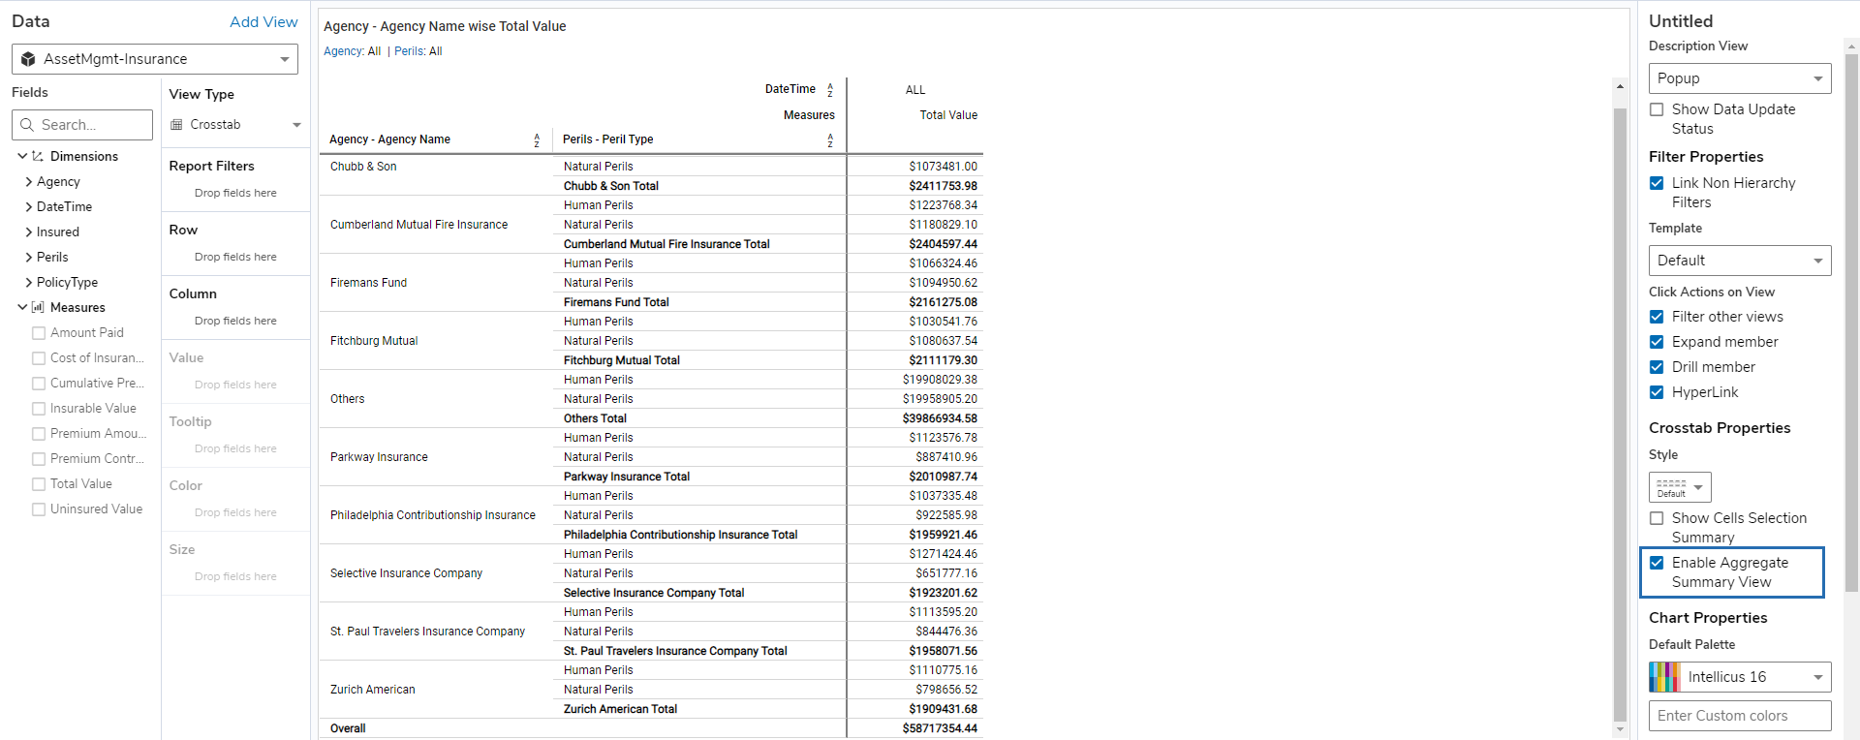Enable Show Data Update Status checkbox

click(x=1657, y=109)
